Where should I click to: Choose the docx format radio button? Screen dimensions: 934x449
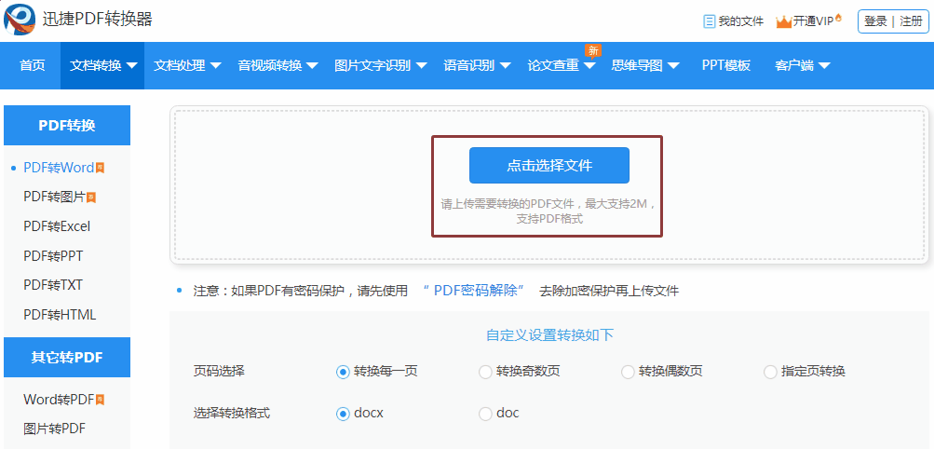[343, 414]
